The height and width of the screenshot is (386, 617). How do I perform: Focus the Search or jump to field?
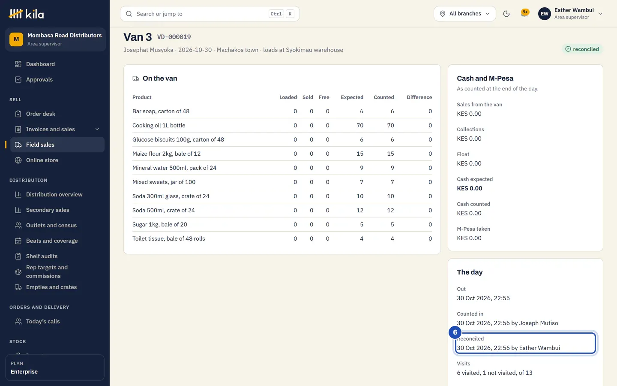(210, 14)
